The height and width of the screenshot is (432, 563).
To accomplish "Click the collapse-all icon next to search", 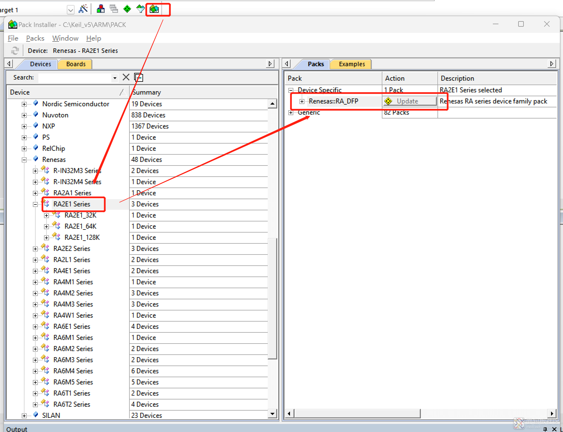I will tap(138, 77).
